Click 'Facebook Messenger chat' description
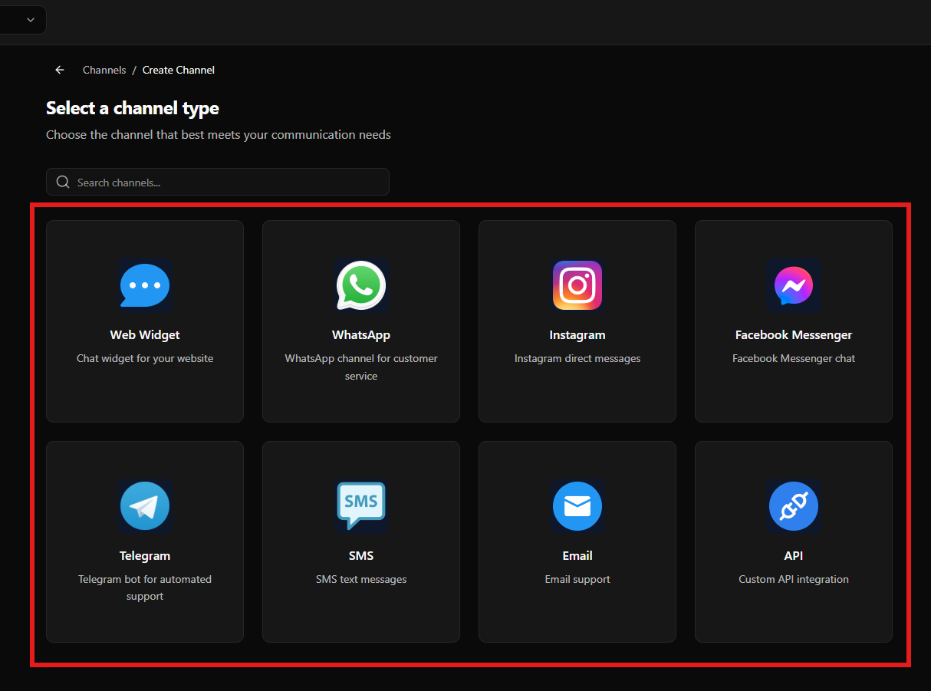Image resolution: width=931 pixels, height=691 pixels. 794,358
